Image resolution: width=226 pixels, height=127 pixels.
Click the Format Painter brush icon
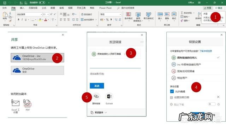10,21
